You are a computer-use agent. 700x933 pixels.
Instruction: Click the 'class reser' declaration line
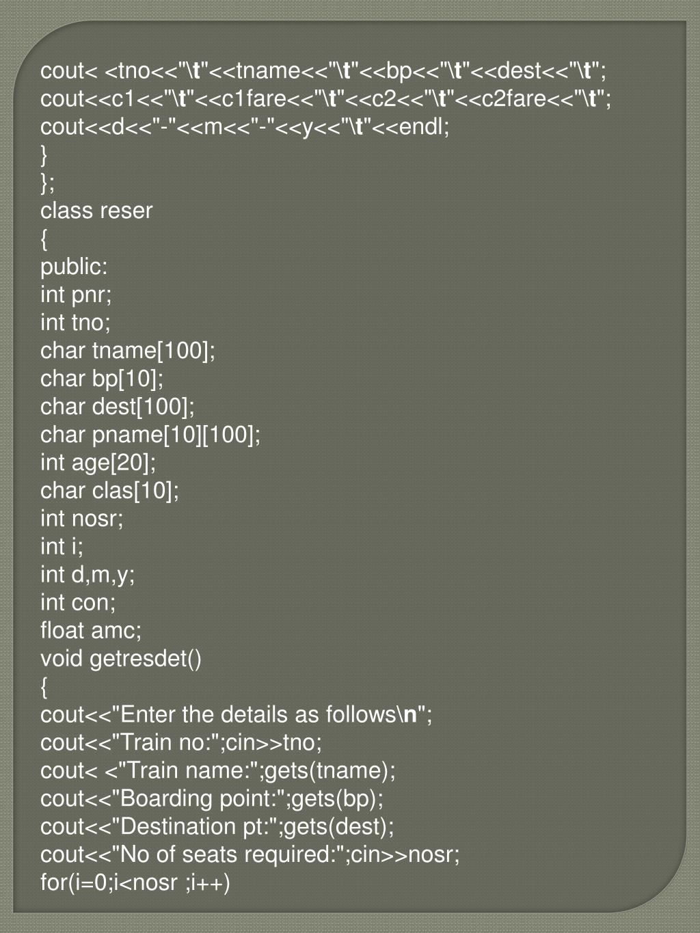coord(96,211)
